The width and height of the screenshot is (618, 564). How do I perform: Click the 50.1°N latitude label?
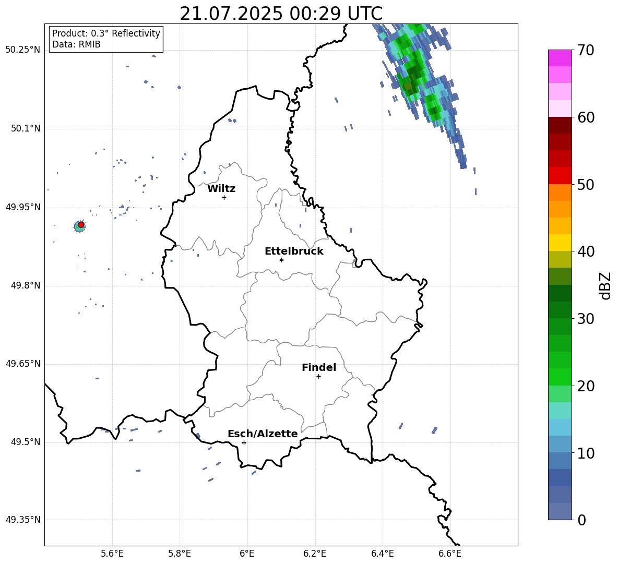pyautogui.click(x=26, y=129)
